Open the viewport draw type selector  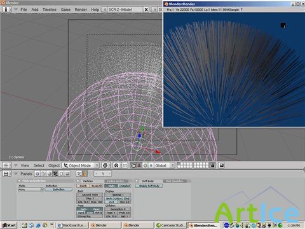coord(105,165)
